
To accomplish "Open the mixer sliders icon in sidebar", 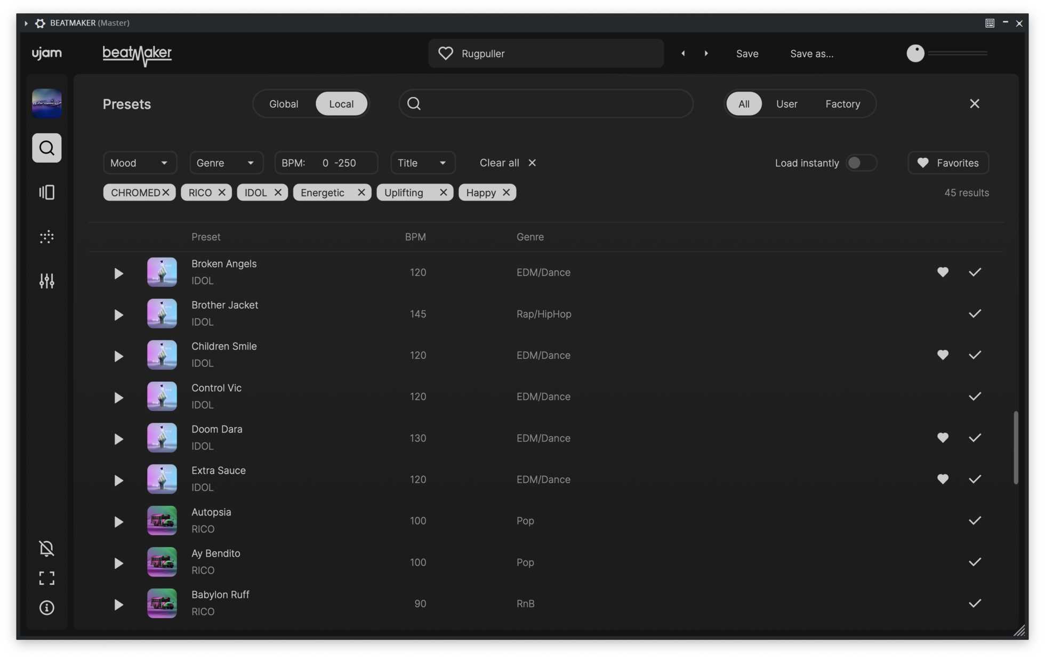I will tap(47, 280).
